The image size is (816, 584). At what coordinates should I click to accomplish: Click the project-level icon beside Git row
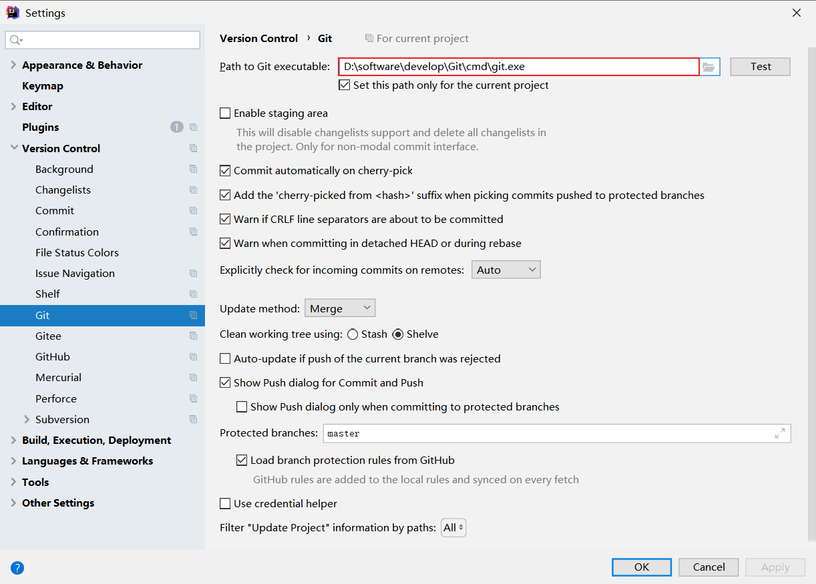click(x=193, y=315)
